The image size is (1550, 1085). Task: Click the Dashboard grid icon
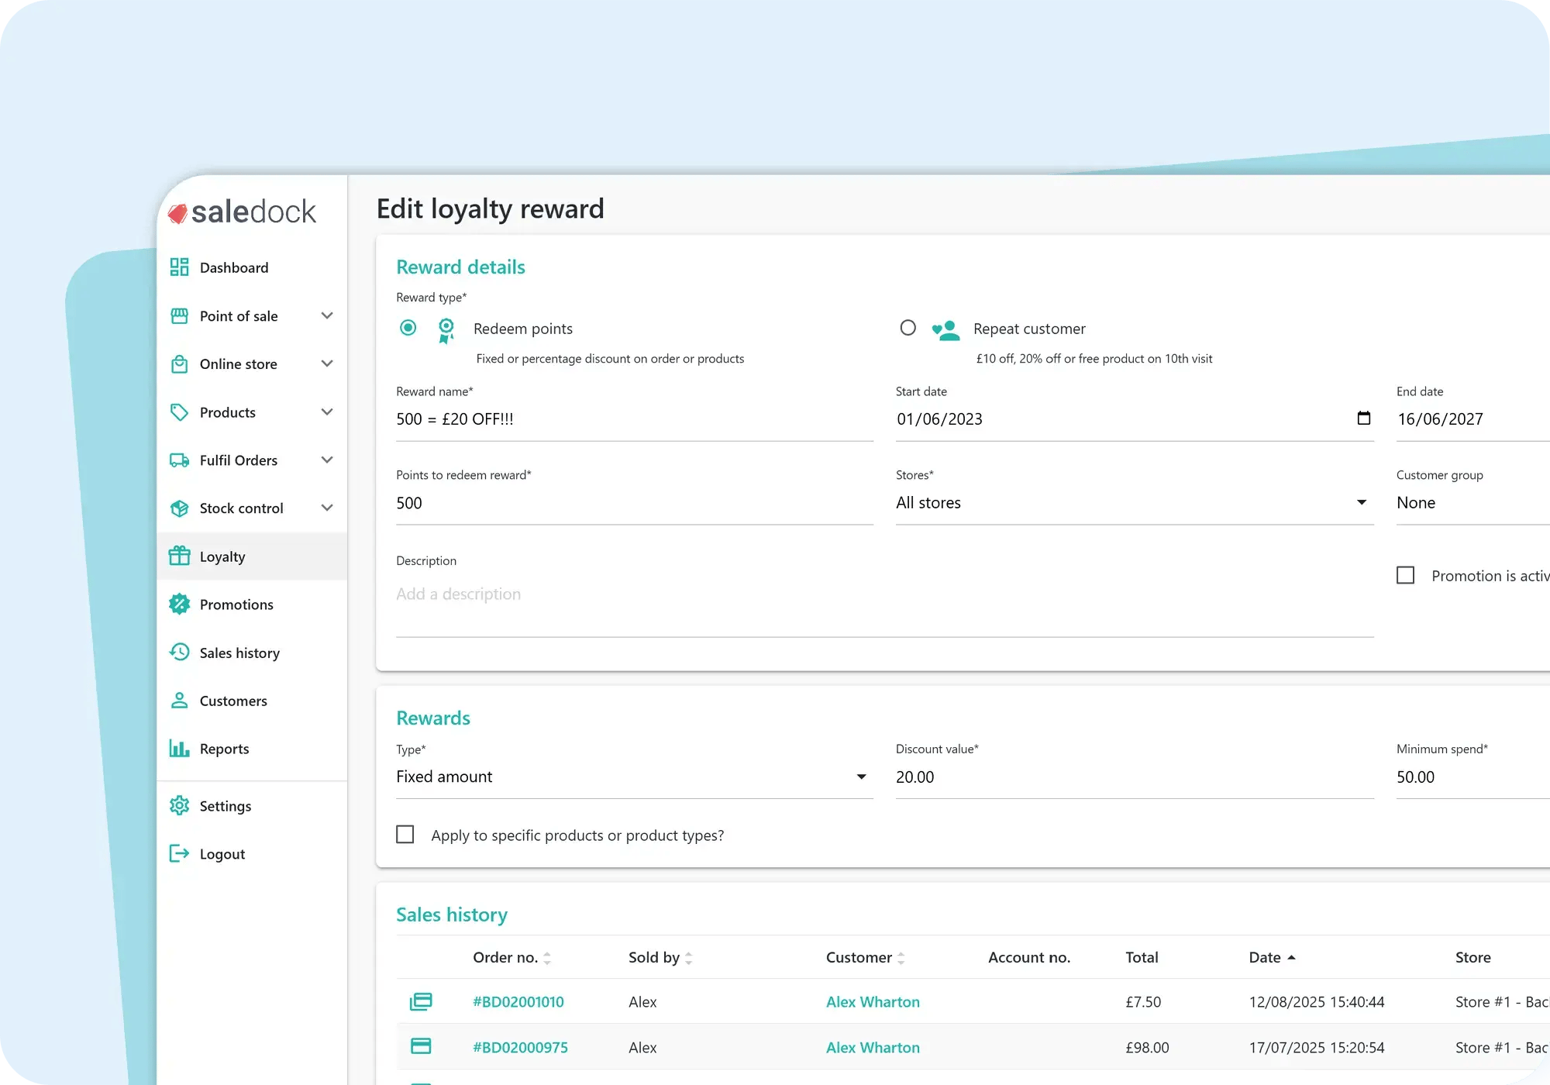point(179,267)
